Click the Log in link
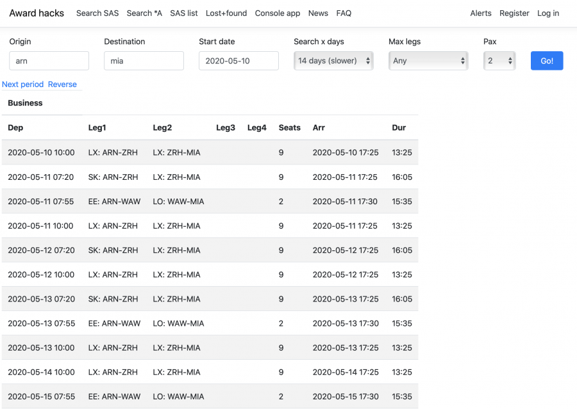Image resolution: width=577 pixels, height=409 pixels. pos(548,13)
